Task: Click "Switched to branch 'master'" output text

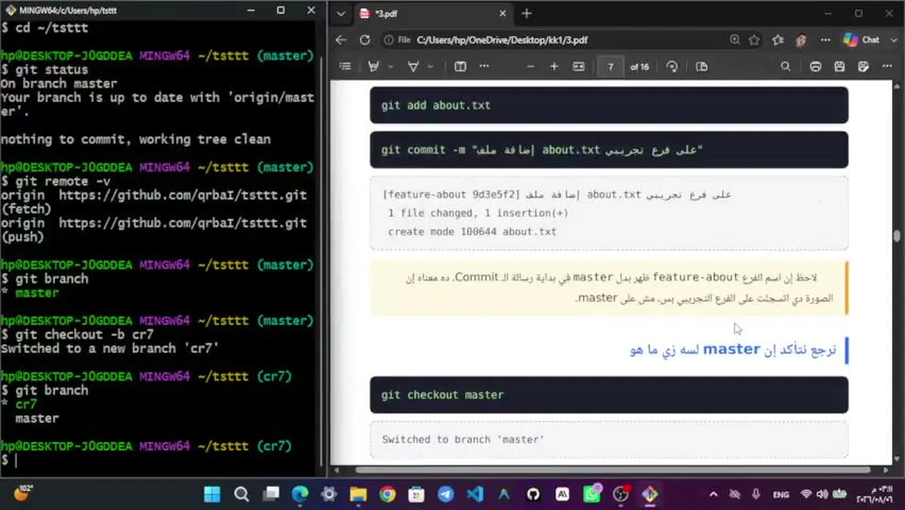Action: (463, 439)
